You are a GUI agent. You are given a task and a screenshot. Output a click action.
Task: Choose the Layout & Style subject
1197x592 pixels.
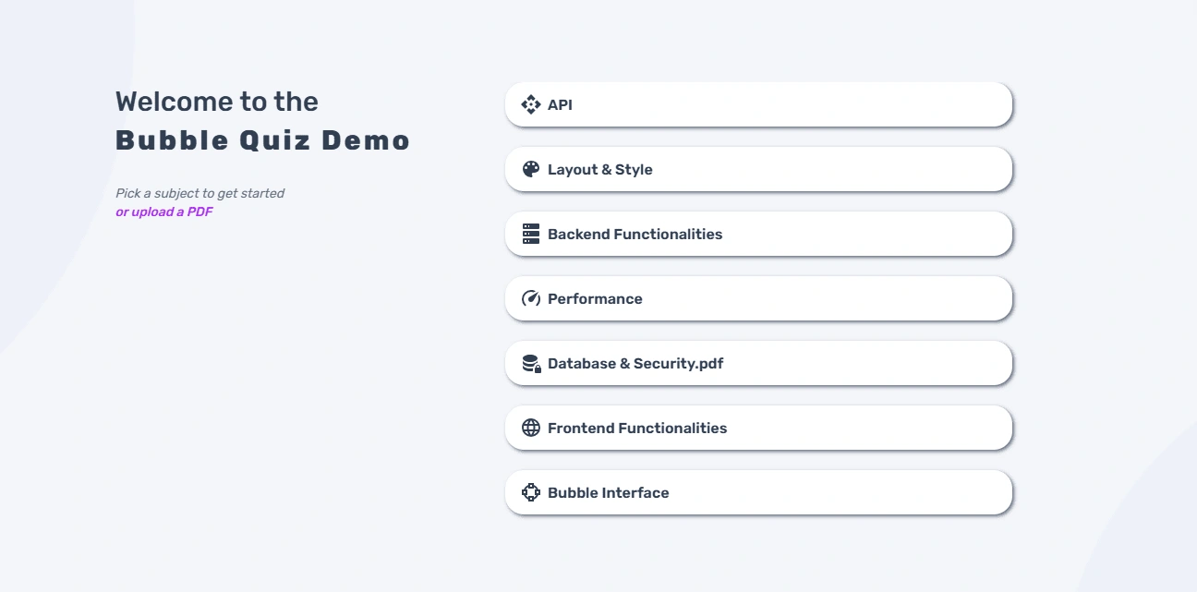(x=758, y=169)
